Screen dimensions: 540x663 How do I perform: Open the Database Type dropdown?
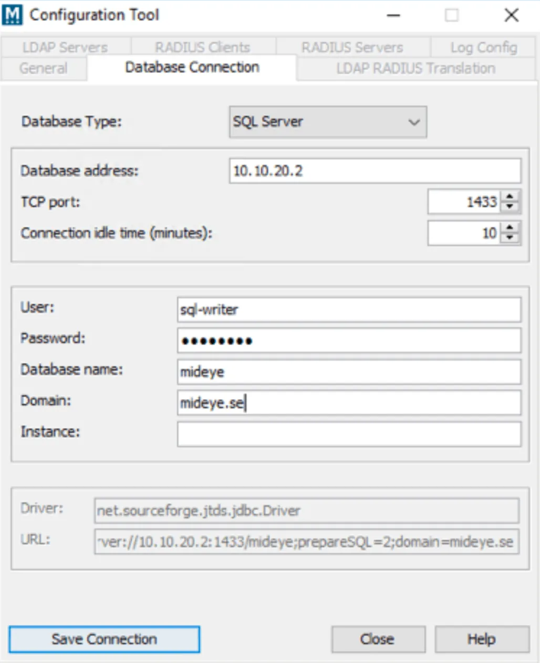(x=328, y=122)
